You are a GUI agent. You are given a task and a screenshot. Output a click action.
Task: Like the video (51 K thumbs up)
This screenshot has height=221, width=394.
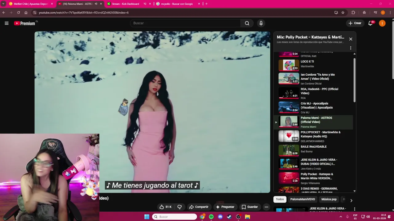(x=165, y=207)
